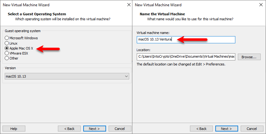Go Back in the guest OS wizard
This screenshot has width=266, height=134.
tap(69, 129)
